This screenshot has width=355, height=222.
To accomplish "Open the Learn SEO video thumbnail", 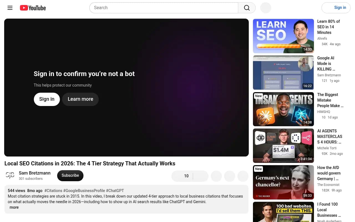I will pyautogui.click(x=283, y=36).
